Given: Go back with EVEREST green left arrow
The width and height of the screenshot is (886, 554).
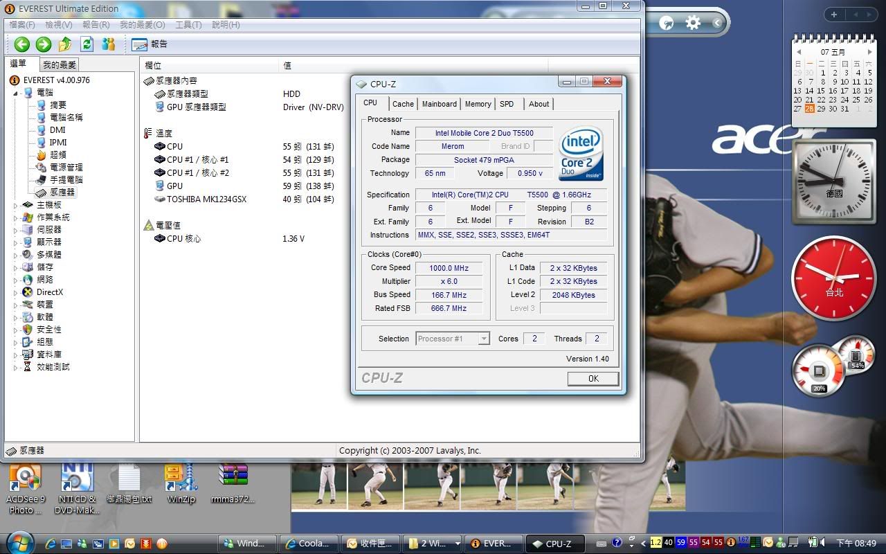Looking at the screenshot, I should coord(22,44).
